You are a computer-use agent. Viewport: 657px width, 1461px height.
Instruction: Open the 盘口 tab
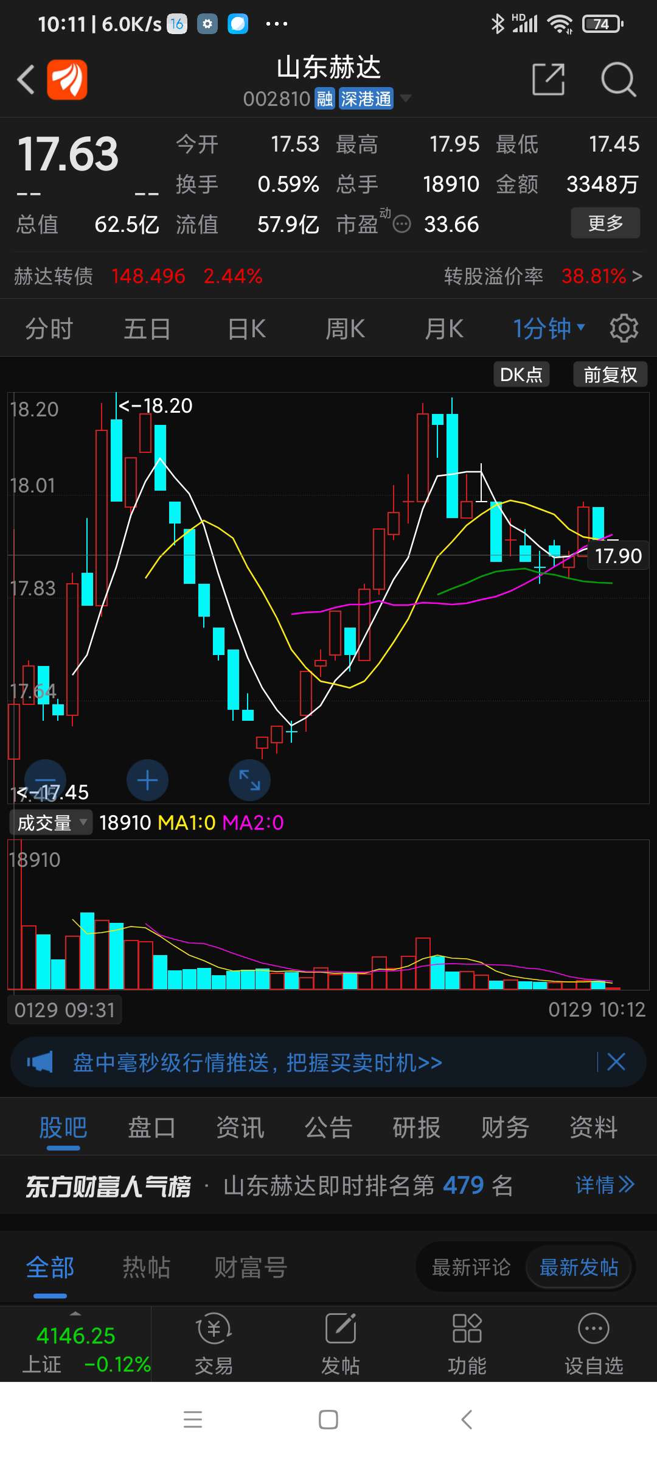151,1127
